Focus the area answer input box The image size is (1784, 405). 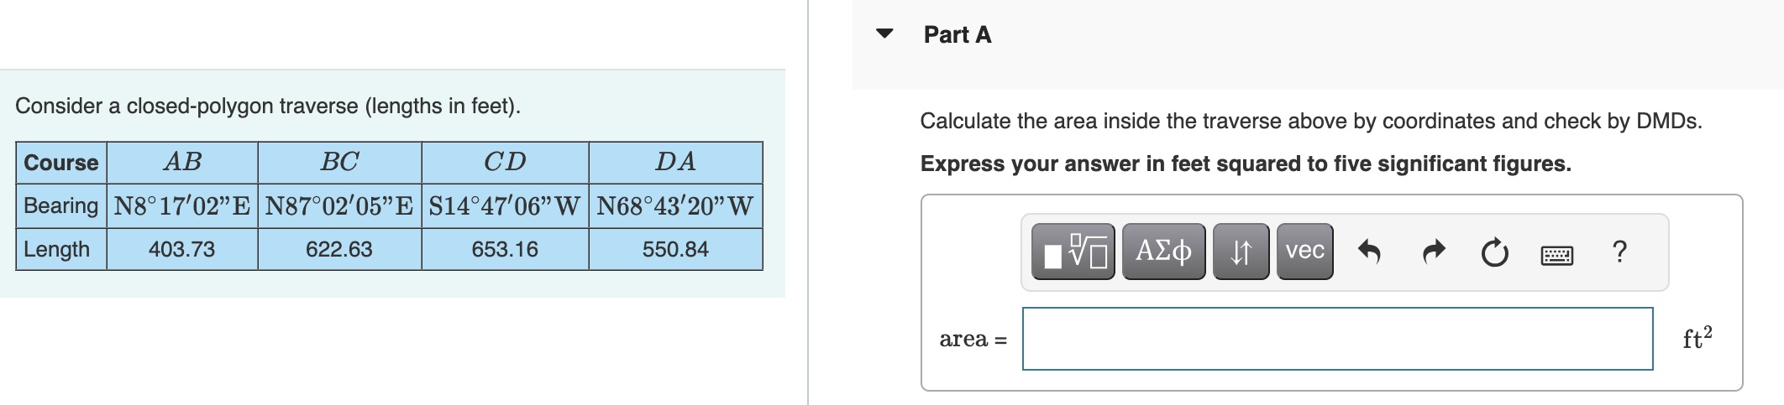pyautogui.click(x=1337, y=339)
